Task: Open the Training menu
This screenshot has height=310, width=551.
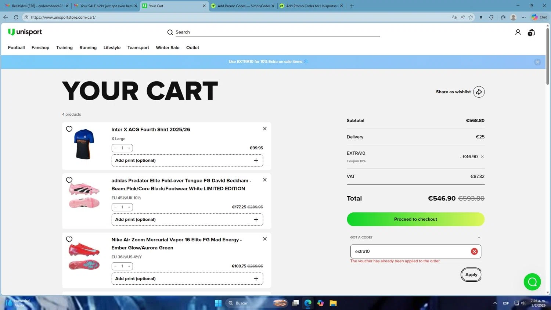Action: [64, 48]
